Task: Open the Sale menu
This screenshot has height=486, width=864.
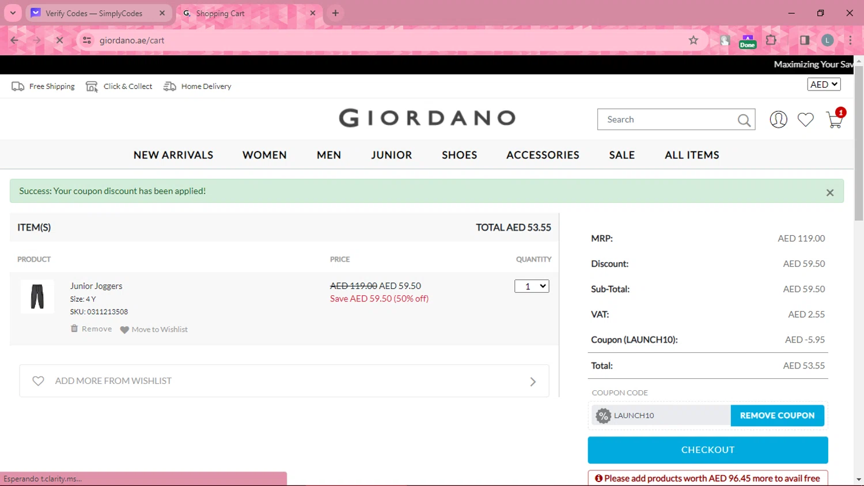Action: coord(622,155)
